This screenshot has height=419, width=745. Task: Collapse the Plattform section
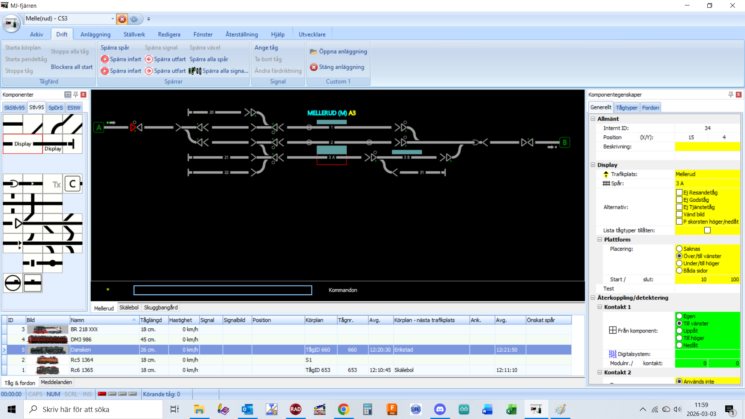(x=599, y=239)
